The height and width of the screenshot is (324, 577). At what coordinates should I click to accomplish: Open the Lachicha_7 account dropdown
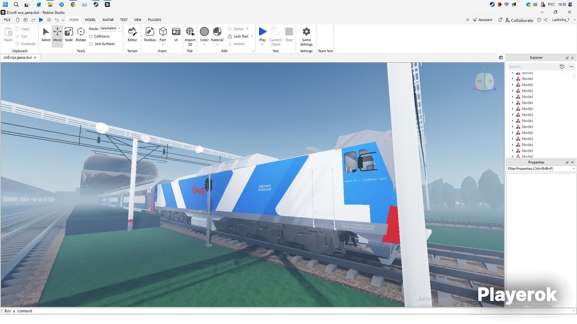pyautogui.click(x=575, y=20)
